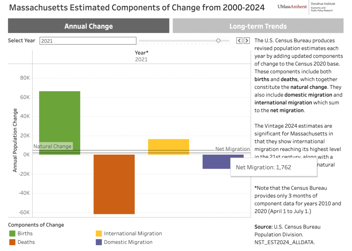Select the Annual Change tab
This screenshot has width=352, height=251.
tap(88, 26)
